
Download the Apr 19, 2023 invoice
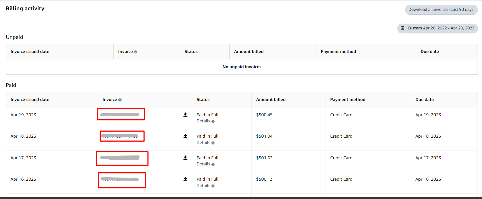185,115
